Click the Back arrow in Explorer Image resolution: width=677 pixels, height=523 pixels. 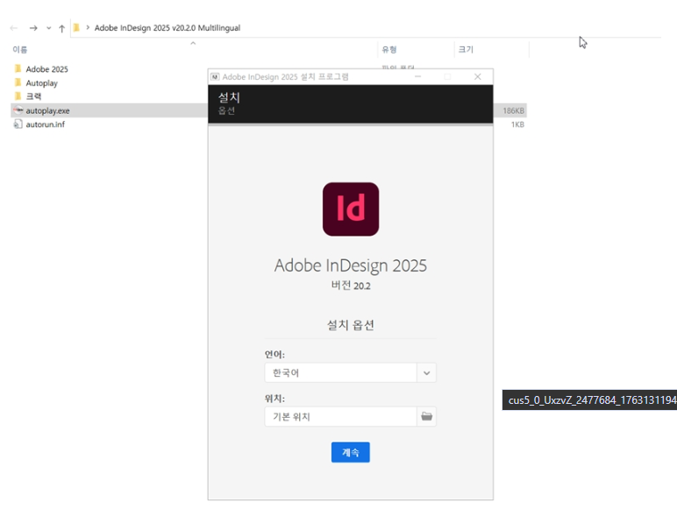pyautogui.click(x=13, y=28)
